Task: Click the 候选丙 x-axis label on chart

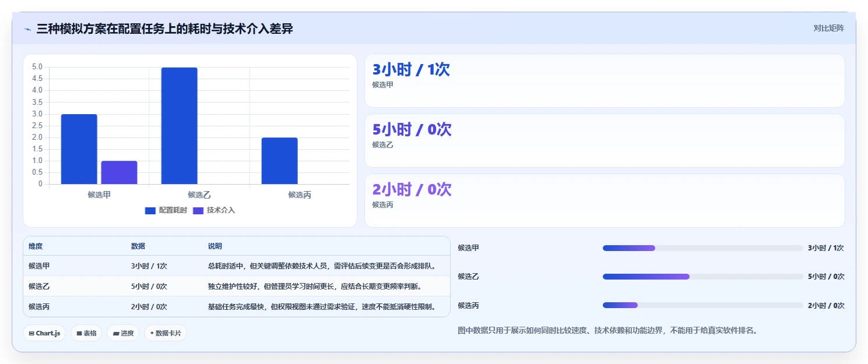Action: 300,195
